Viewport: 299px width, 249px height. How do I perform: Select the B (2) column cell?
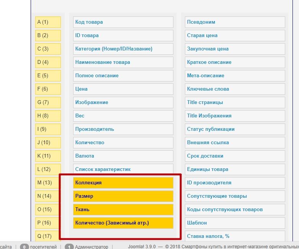click(48, 36)
